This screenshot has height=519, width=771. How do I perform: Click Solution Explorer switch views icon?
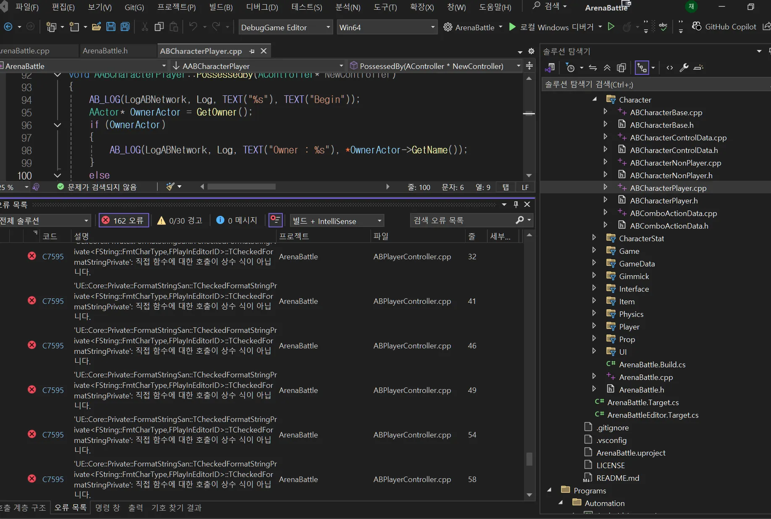tap(550, 68)
